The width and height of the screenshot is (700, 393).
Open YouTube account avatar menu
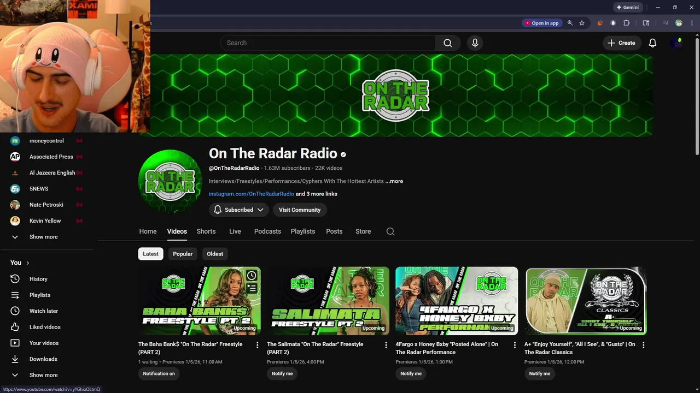pos(676,43)
